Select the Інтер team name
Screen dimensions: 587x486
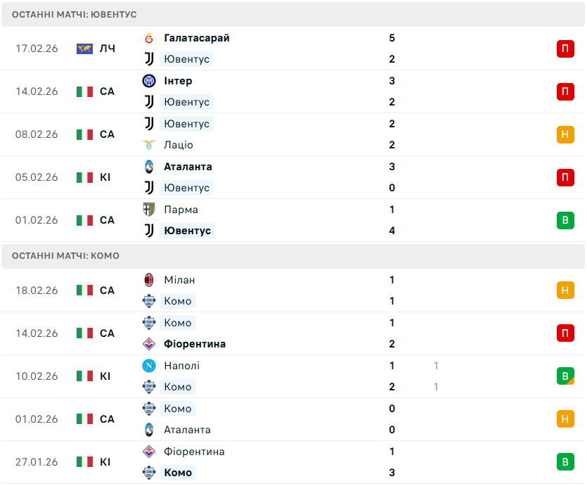point(178,81)
